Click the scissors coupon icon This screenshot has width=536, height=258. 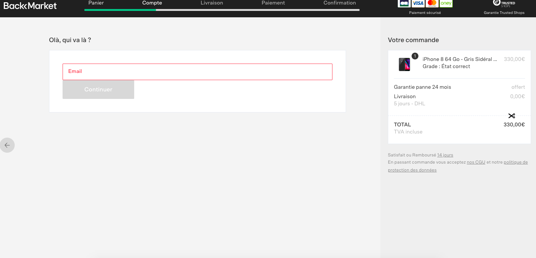pyautogui.click(x=511, y=116)
